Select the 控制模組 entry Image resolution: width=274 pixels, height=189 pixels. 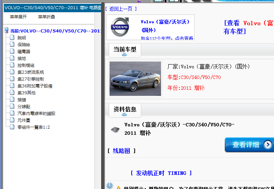click(26, 65)
